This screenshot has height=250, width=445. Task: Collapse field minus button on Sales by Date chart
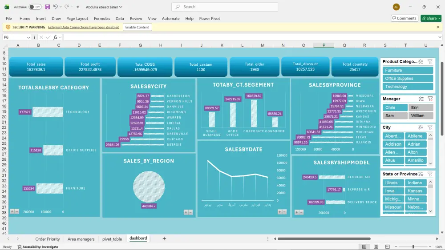pos(284,212)
